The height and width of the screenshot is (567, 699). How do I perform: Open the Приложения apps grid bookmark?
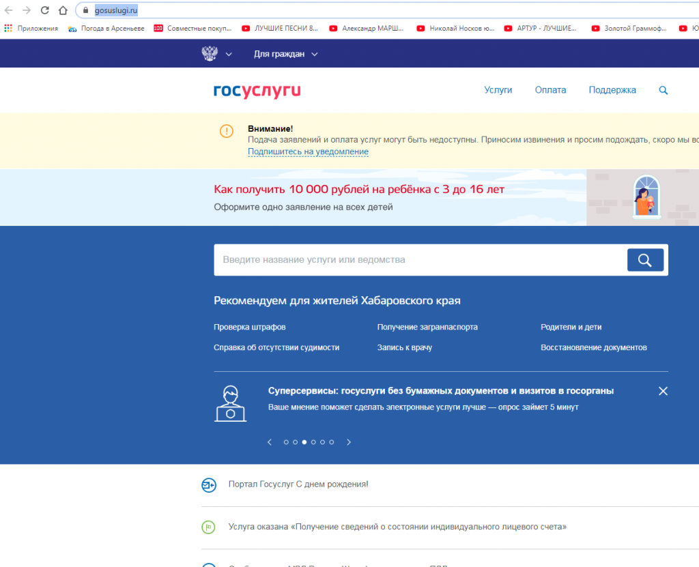(x=31, y=28)
